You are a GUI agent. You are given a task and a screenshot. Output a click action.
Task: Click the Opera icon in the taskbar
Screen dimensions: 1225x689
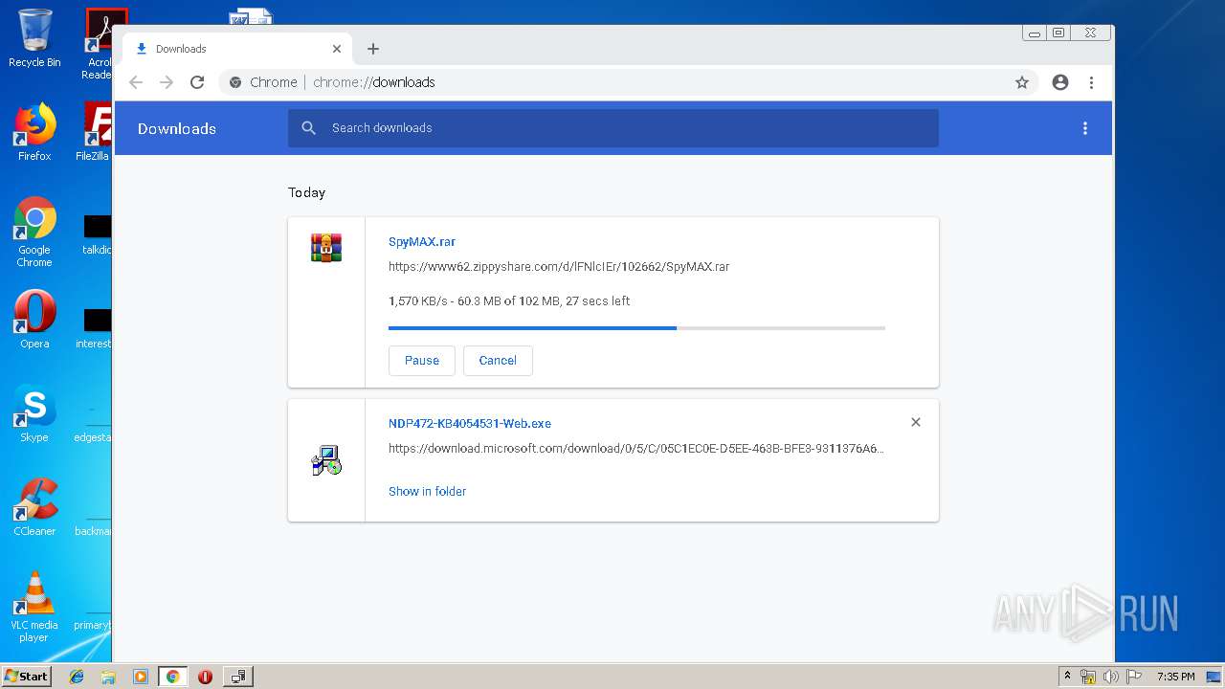(205, 677)
